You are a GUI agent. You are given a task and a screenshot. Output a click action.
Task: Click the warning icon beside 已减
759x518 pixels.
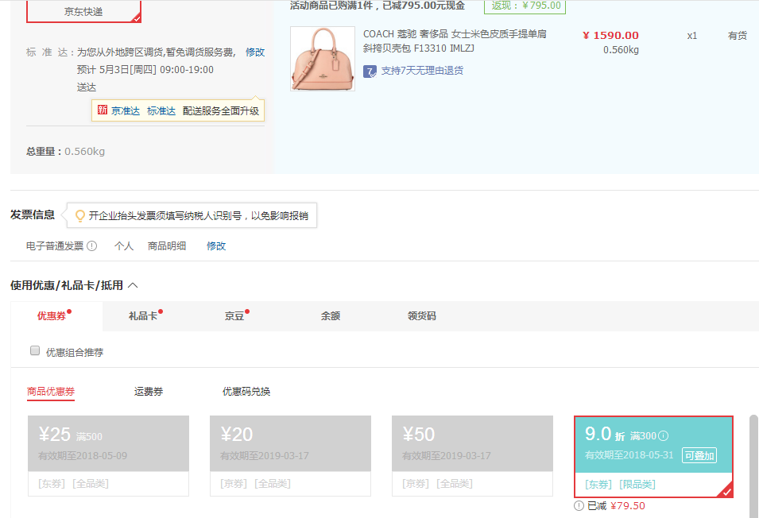pos(579,506)
